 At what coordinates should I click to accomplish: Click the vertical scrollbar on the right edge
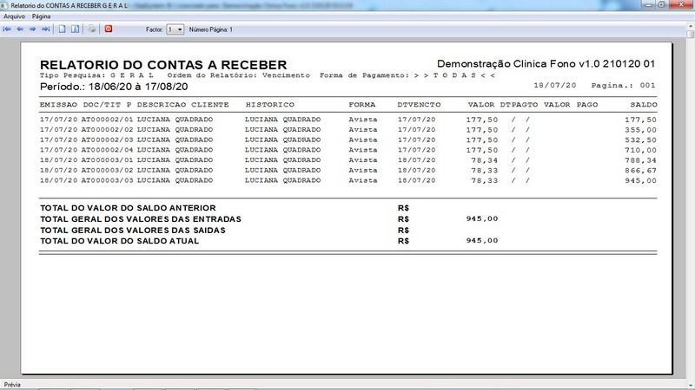point(691,204)
